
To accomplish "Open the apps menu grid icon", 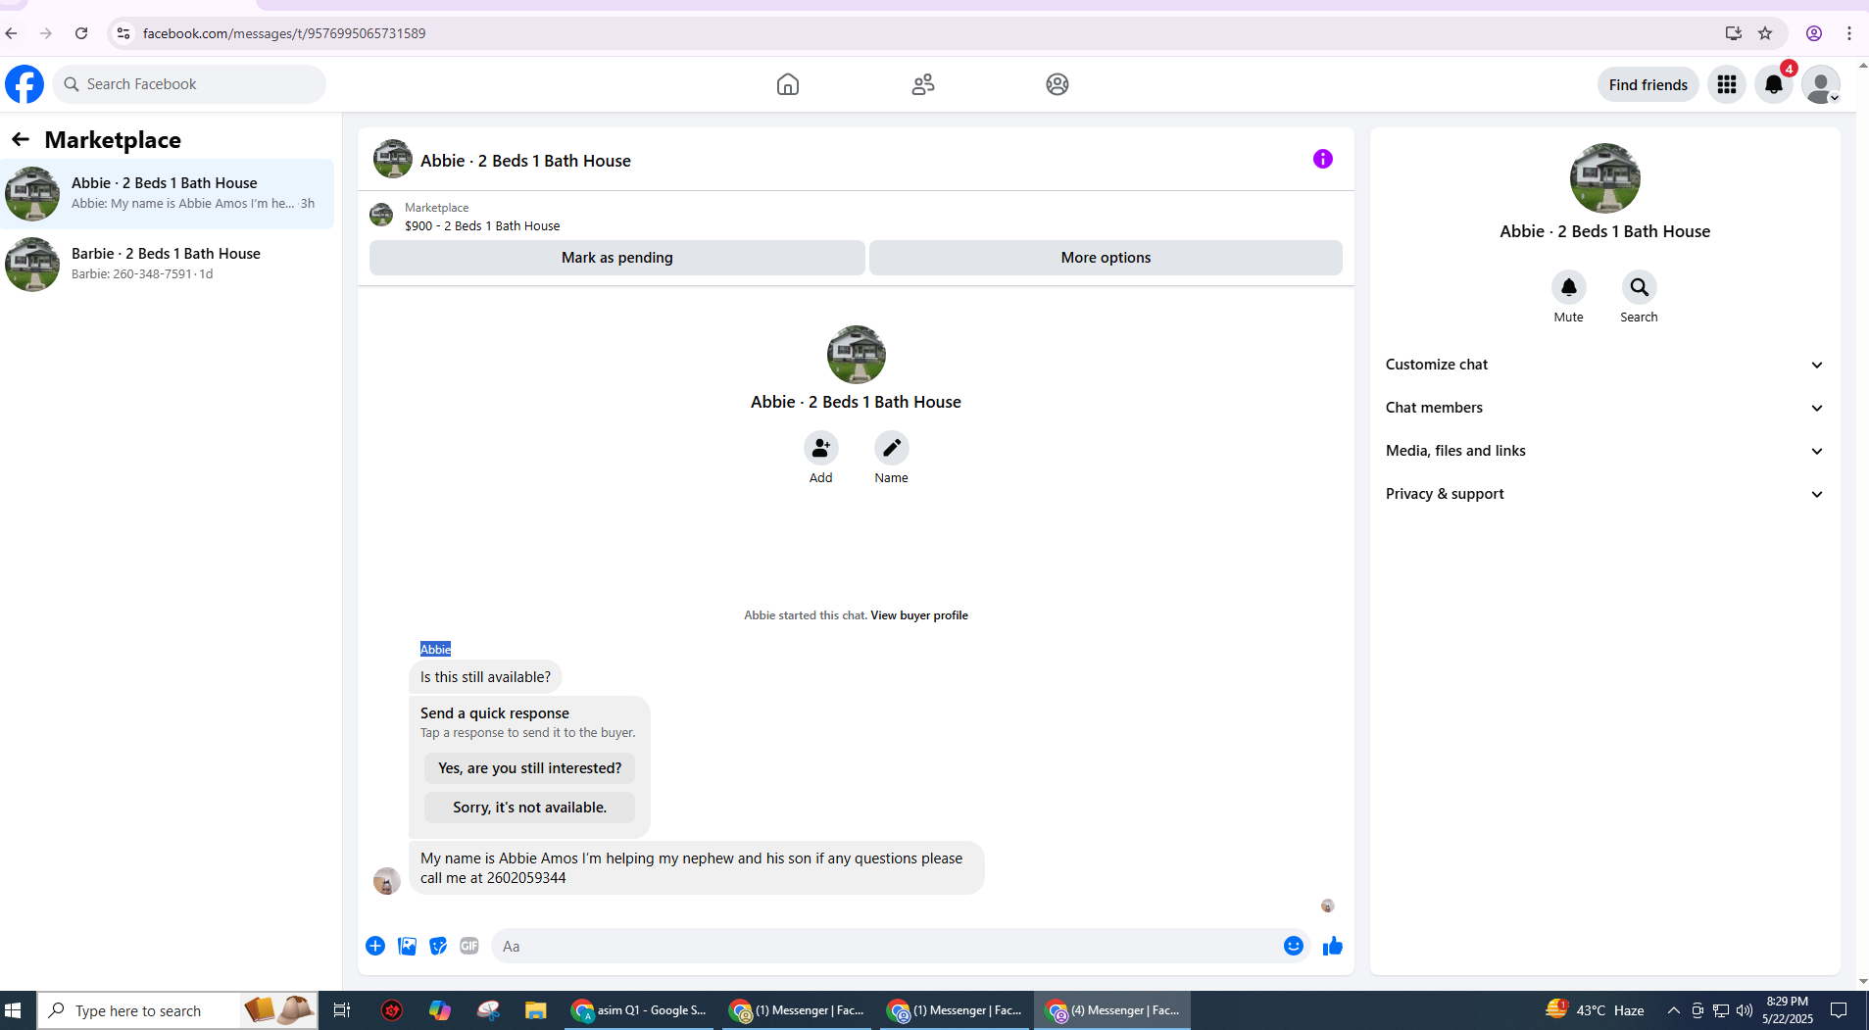I will tap(1727, 84).
